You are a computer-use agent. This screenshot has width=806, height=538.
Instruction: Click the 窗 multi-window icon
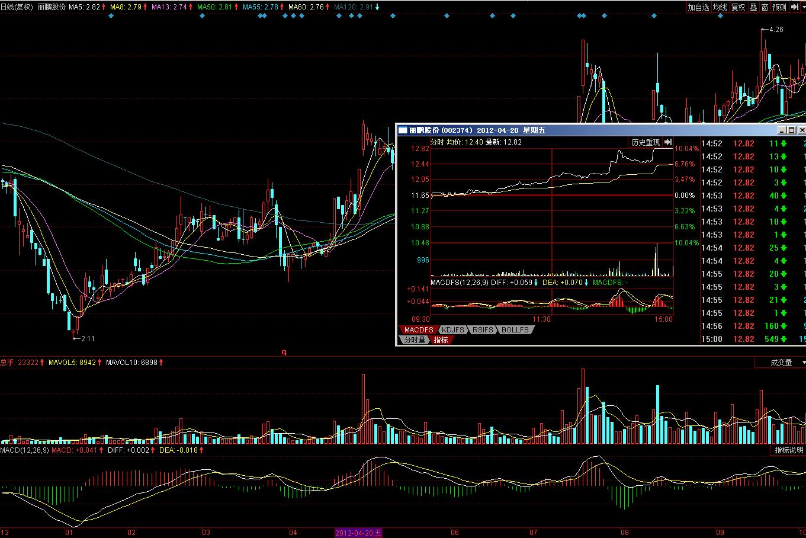(x=765, y=7)
